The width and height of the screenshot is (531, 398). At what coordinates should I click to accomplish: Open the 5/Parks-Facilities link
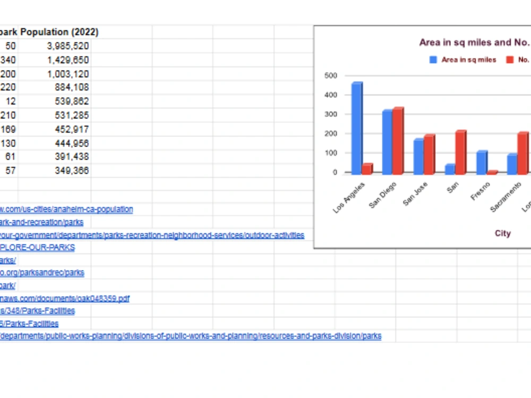tap(29, 324)
